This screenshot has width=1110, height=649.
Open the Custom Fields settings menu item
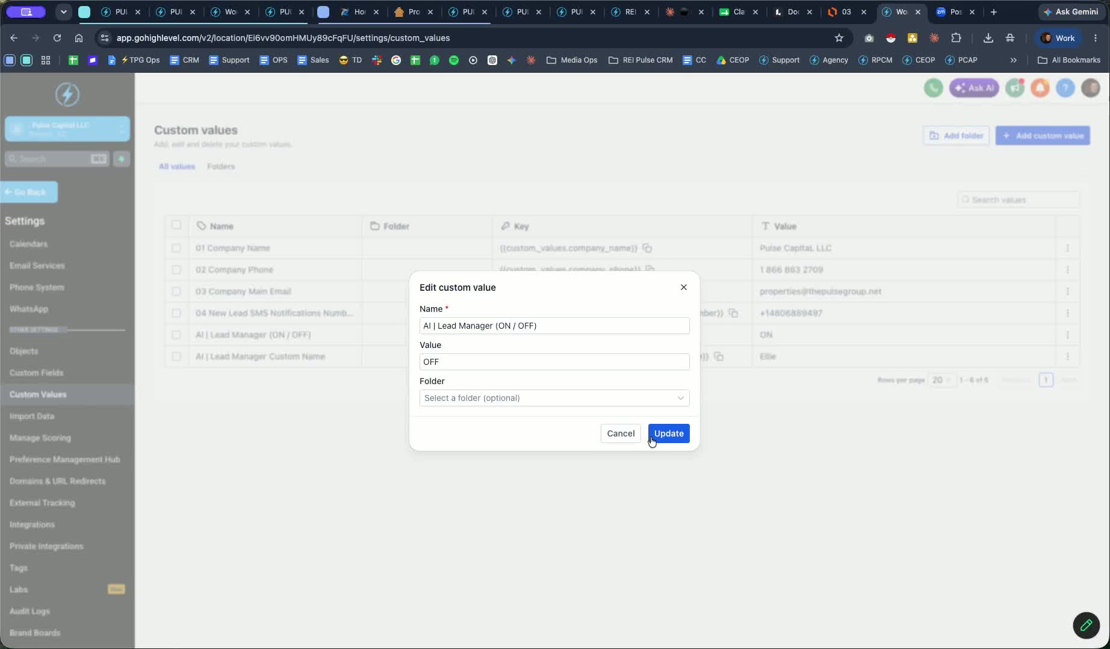coord(37,373)
